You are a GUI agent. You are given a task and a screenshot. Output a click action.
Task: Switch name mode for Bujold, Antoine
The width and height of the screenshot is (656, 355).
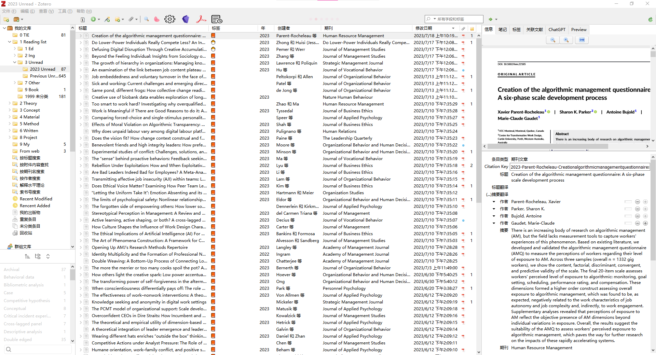pos(628,216)
